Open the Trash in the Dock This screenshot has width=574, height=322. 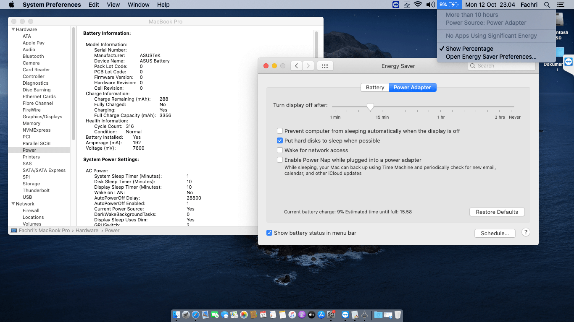[x=398, y=314]
